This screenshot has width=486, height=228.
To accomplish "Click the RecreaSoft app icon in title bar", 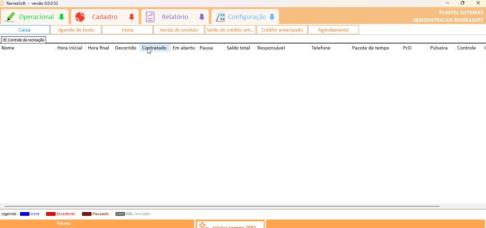I will [x=2, y=3].
